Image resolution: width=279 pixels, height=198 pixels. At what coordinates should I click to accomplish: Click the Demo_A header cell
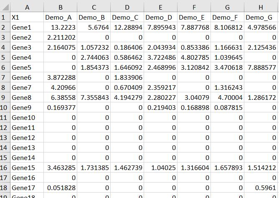61,18
